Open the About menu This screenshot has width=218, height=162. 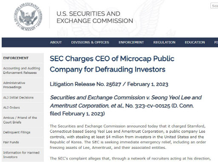56,42
